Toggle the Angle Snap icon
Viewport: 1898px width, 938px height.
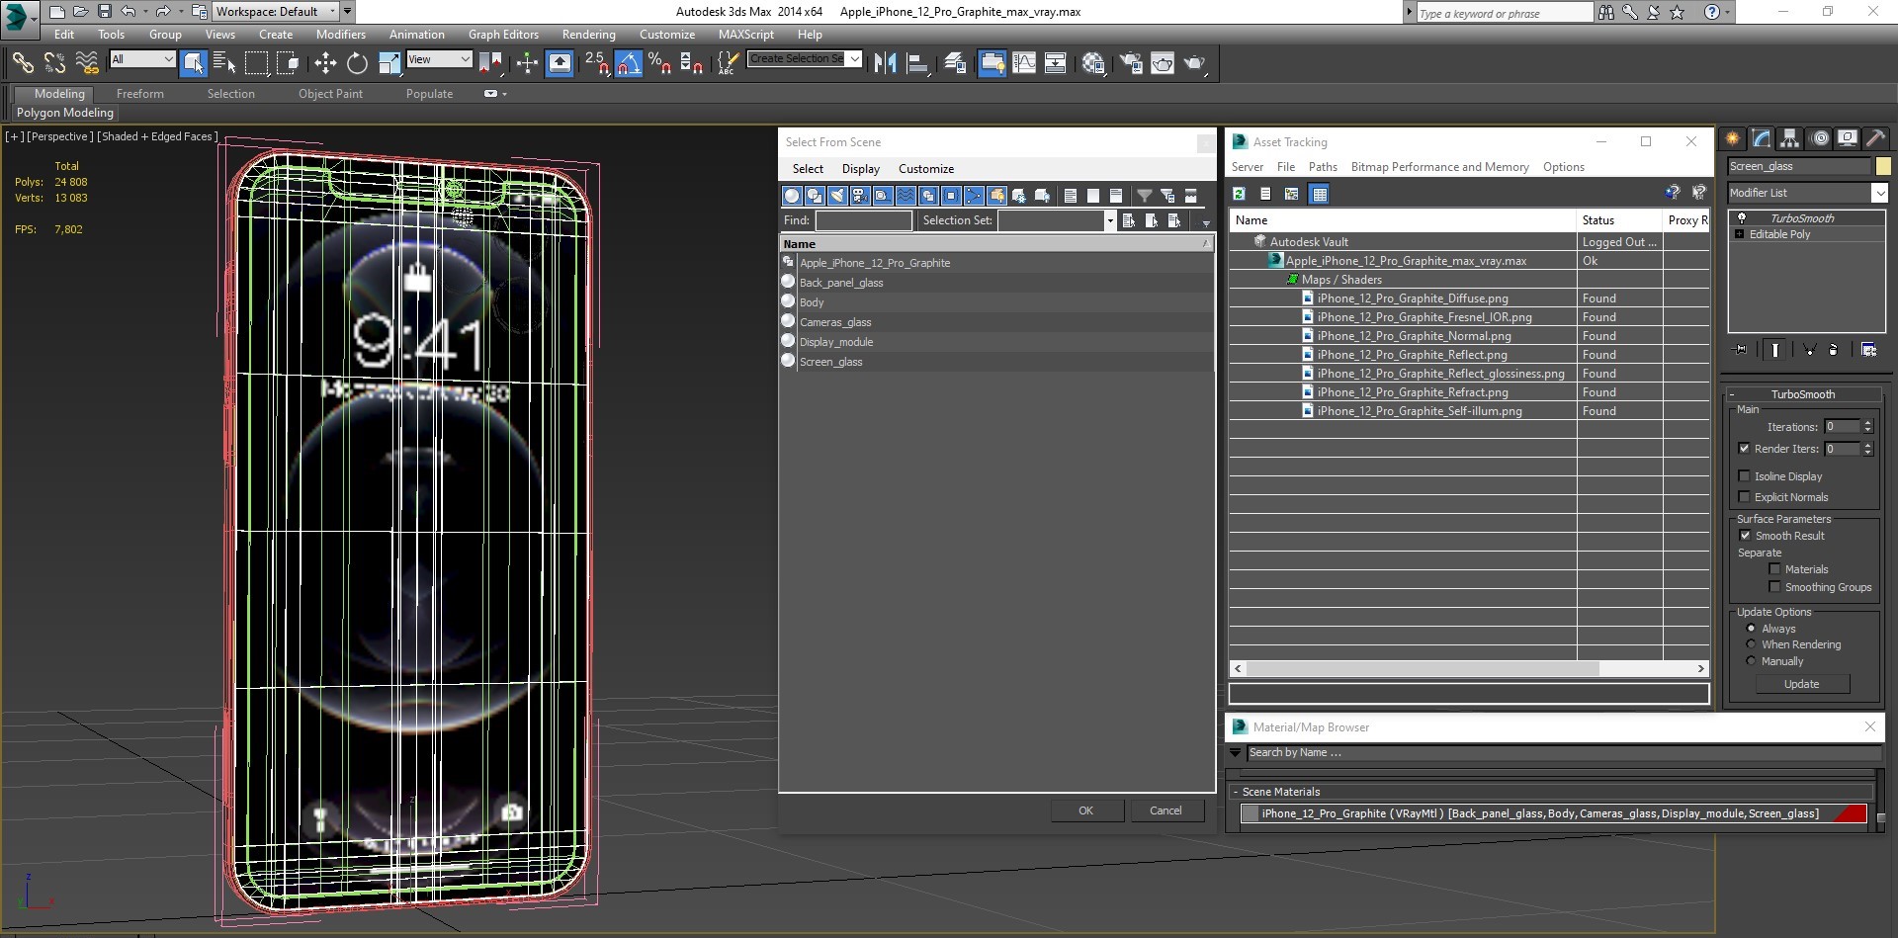629,63
